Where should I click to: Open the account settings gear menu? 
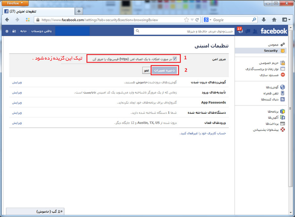click(7, 31)
